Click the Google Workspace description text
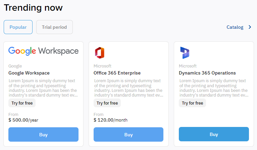Screen dimensions: 257x150 [43, 88]
